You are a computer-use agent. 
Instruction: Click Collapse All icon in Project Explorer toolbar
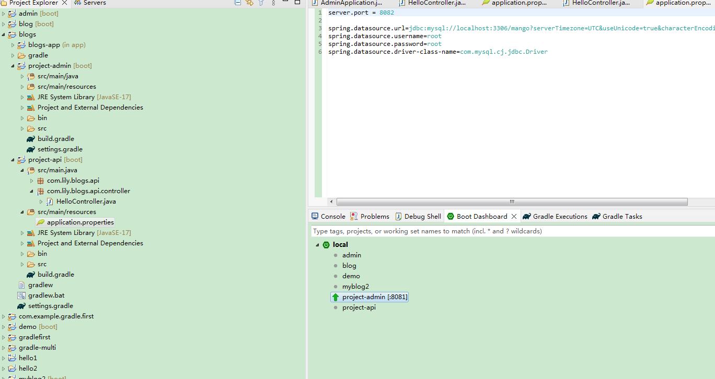(238, 3)
